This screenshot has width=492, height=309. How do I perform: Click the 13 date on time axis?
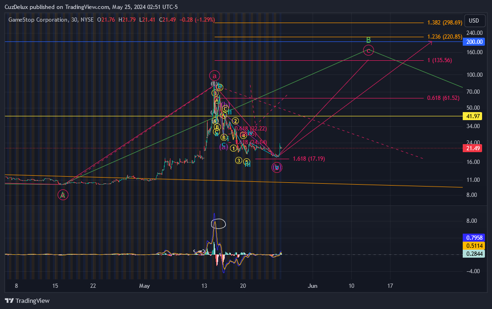[204, 286]
